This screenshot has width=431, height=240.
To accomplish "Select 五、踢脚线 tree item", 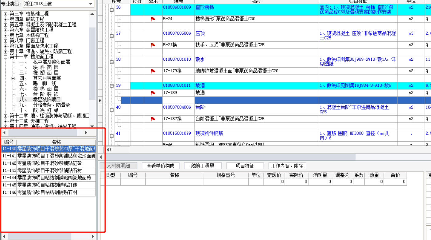I will 38,84.
